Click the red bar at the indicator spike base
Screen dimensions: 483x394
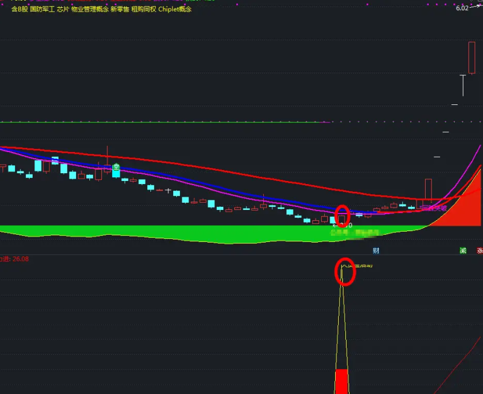342,381
